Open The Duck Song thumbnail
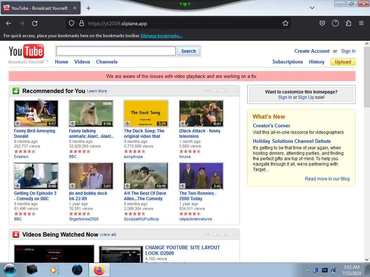 (x=146, y=114)
